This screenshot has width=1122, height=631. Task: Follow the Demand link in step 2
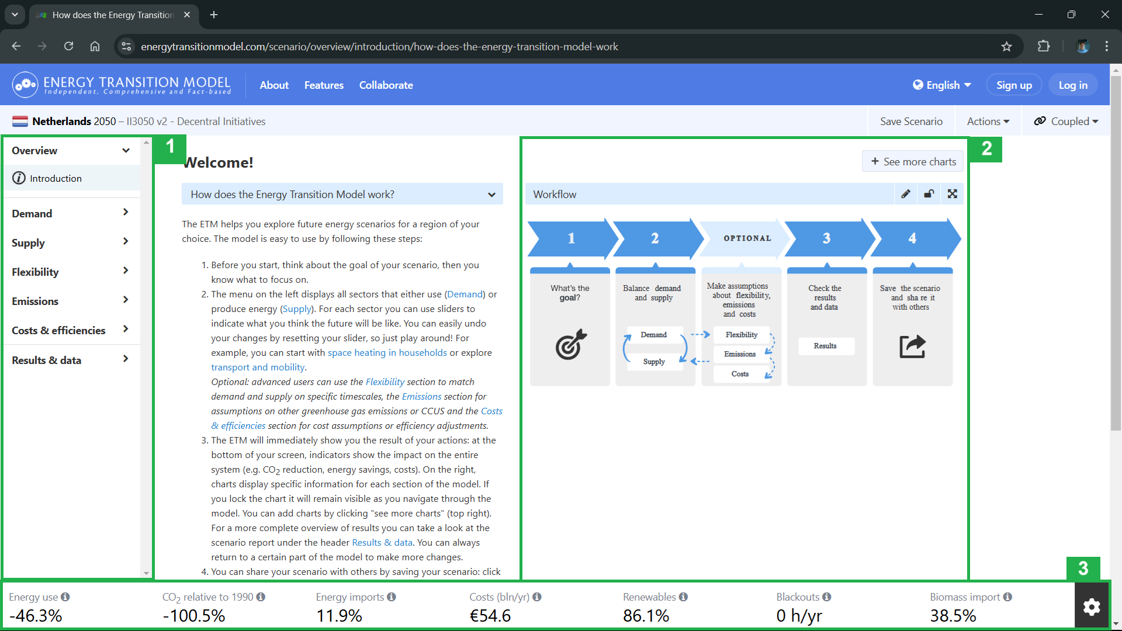click(x=465, y=294)
